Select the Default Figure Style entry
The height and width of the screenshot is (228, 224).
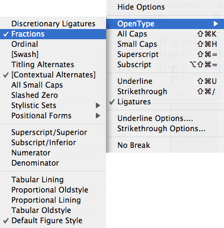pos(53,220)
